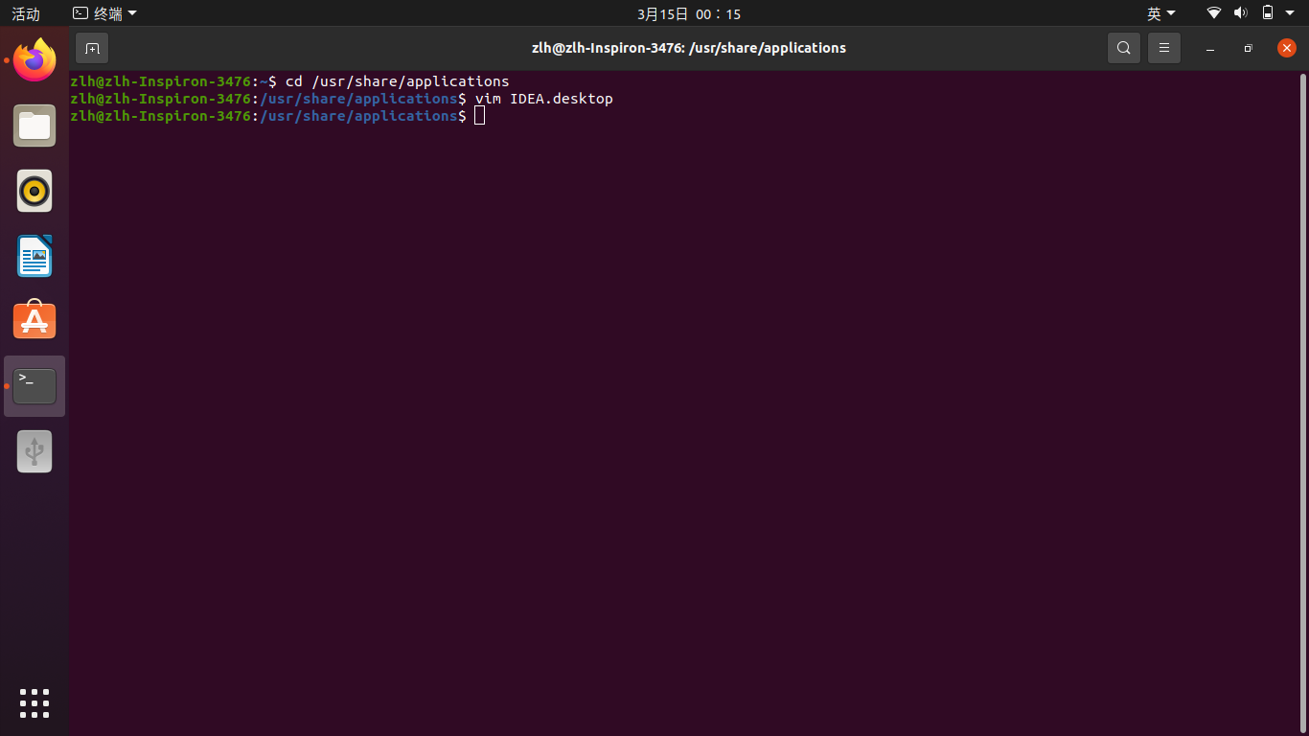
Task: Click the volume speaker icon
Action: pyautogui.click(x=1240, y=13)
